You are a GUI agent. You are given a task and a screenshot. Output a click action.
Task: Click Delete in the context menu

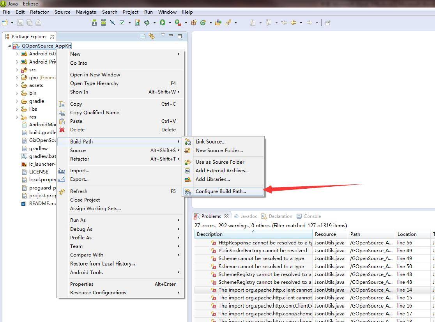click(x=120, y=130)
